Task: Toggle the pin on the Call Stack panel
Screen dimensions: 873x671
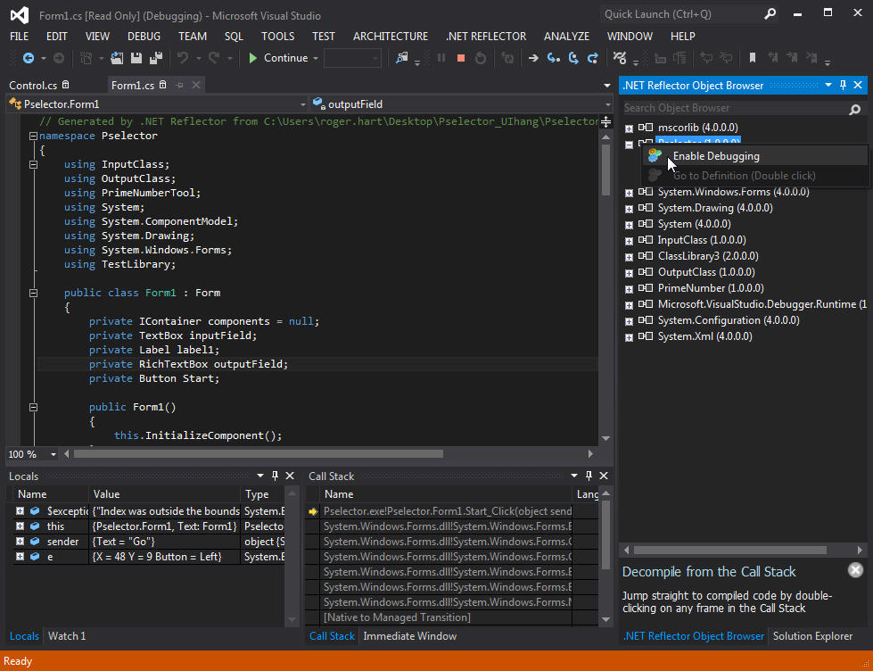Action: click(589, 476)
